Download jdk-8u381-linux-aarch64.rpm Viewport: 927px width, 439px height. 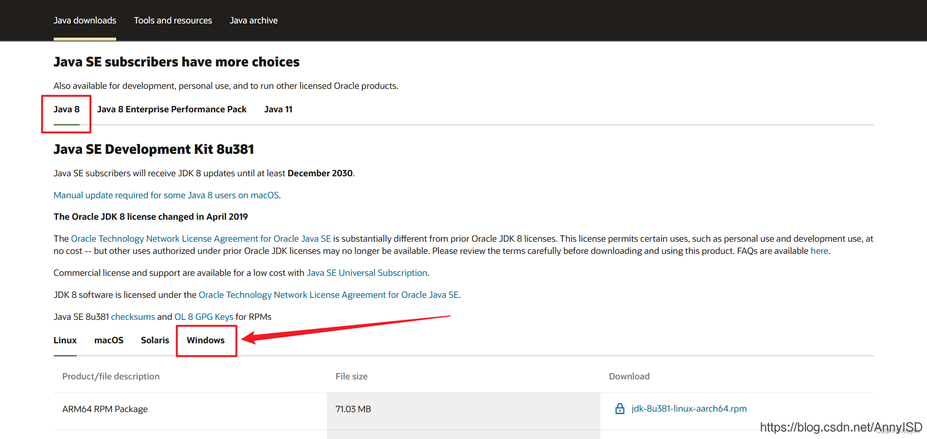pos(689,409)
